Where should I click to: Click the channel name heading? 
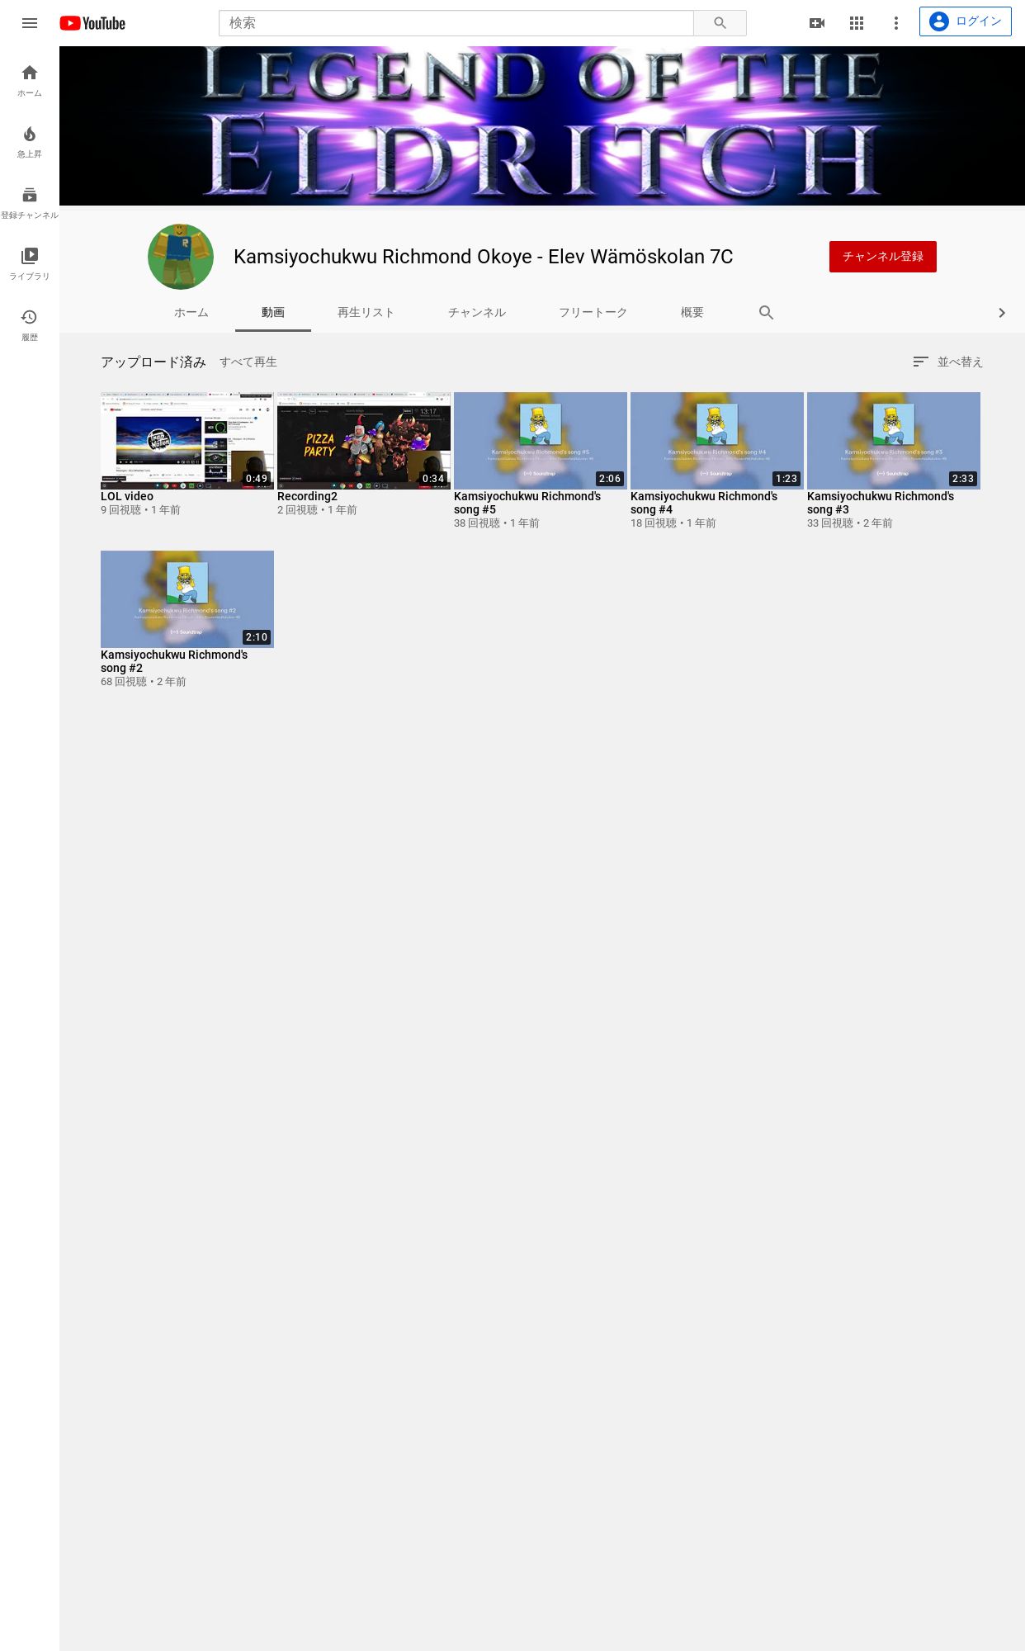[484, 257]
